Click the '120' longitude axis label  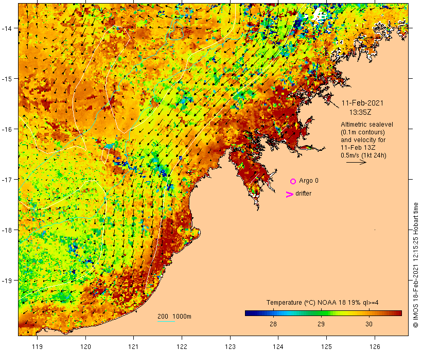point(85,346)
